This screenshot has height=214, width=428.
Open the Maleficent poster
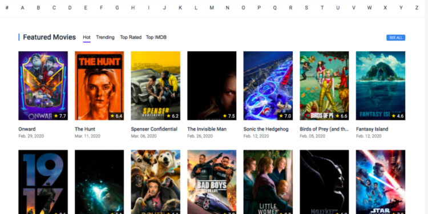click(x=324, y=182)
